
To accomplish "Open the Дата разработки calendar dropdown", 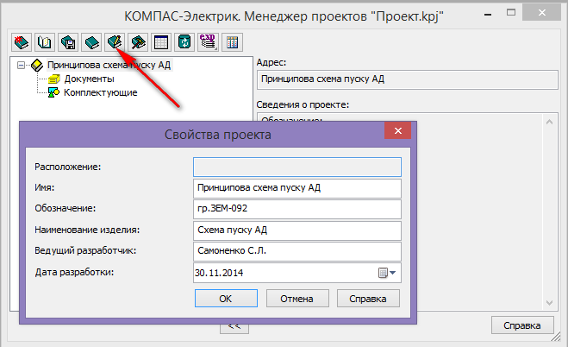I will click(387, 273).
